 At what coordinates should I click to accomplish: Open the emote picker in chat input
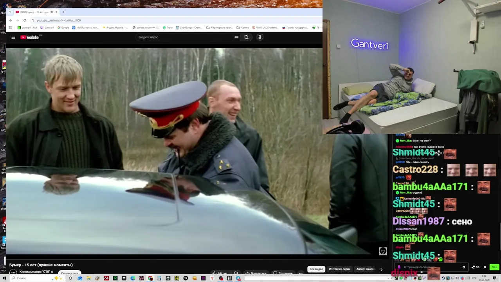(464, 267)
